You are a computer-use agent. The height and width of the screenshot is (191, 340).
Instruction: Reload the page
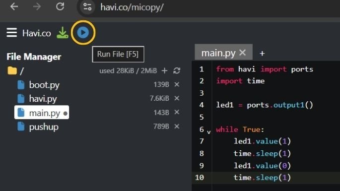[60, 6]
